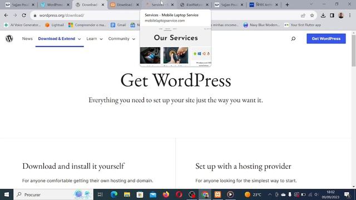Open the News menu item
This screenshot has width=356, height=200.
click(x=27, y=39)
